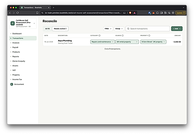
Task: Open the Corn Street UK property dropdown
Action: click(x=153, y=42)
